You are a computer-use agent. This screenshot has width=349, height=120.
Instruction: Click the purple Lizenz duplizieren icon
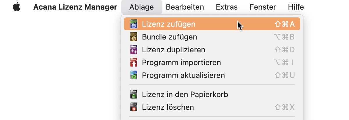133,50
